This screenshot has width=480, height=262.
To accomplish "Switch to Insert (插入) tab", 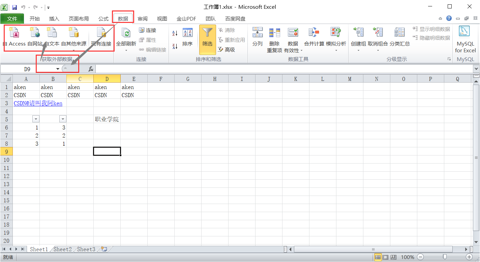I will 54,19.
